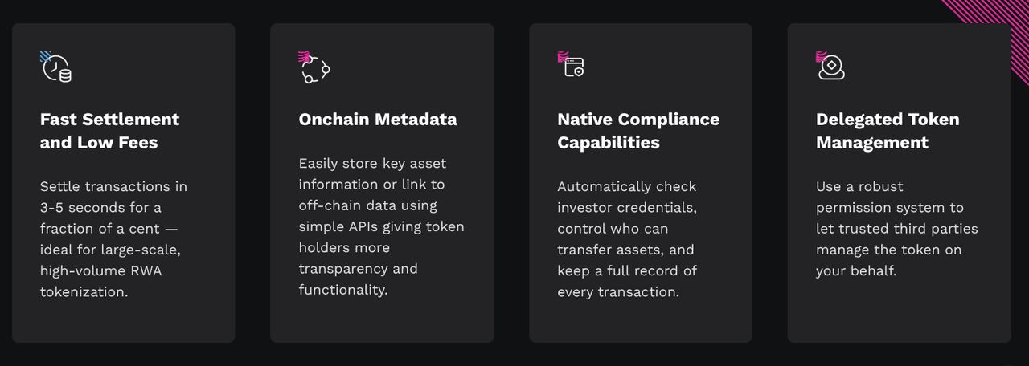This screenshot has height=366, width=1029.
Task: Click the Delegated Token Management icon
Action: point(831,67)
